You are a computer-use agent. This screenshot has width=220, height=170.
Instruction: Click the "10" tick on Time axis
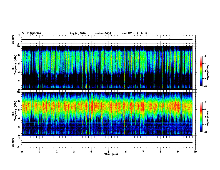click(x=195, y=152)
